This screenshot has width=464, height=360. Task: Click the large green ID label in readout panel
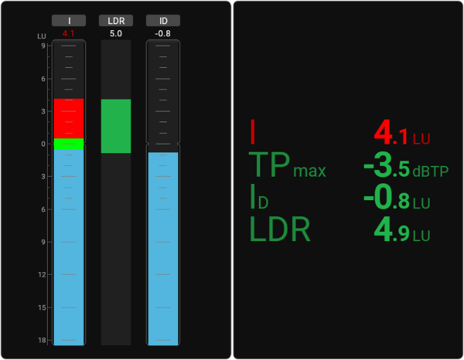[x=259, y=197]
